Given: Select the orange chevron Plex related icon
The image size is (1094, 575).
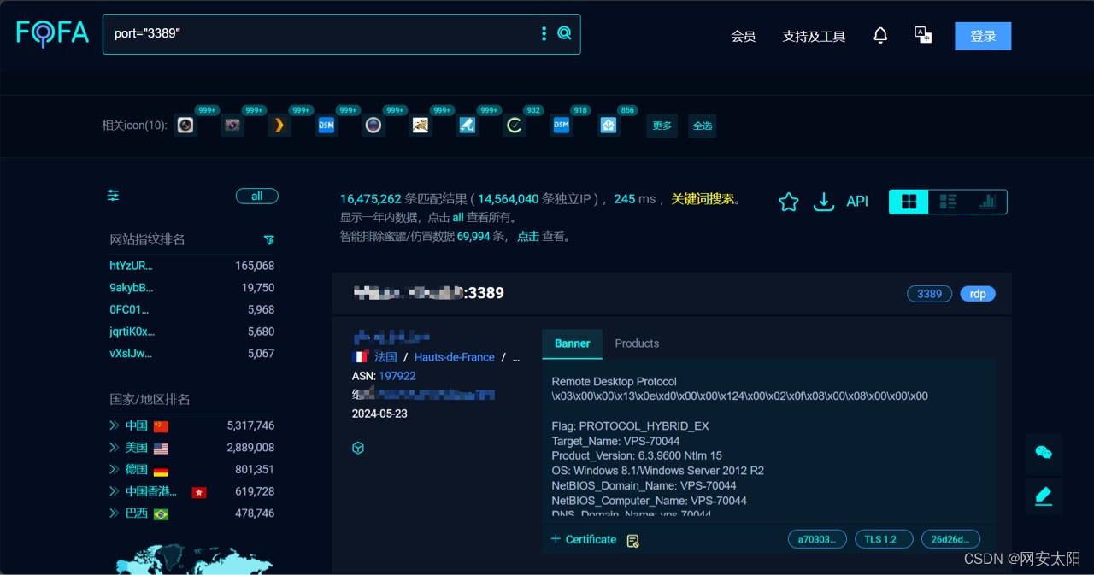Looking at the screenshot, I should 279,126.
